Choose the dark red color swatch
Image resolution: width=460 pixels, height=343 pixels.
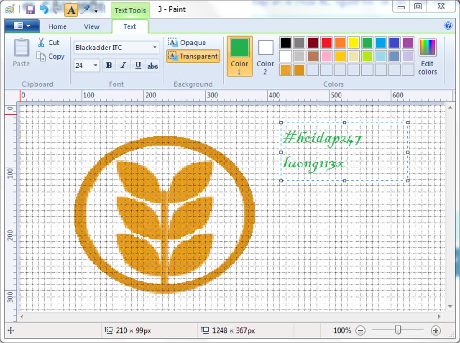coord(313,43)
